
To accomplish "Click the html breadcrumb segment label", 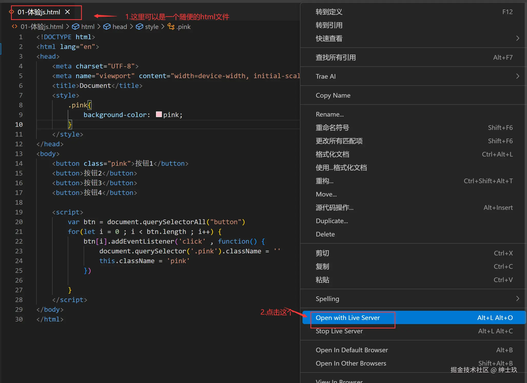I will click(88, 27).
